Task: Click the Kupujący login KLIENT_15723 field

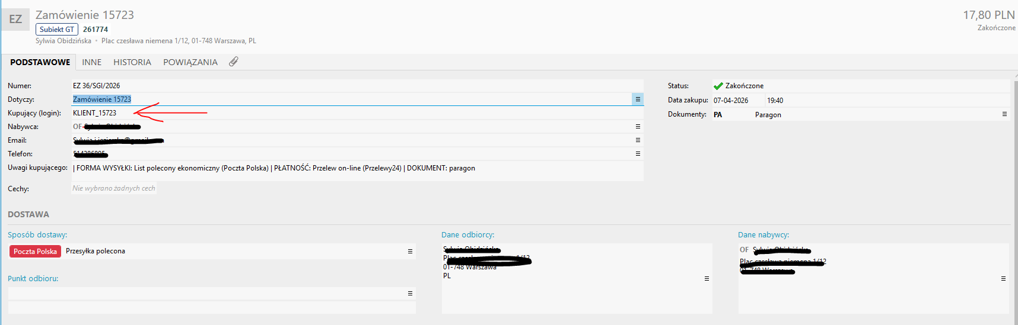Action: [x=95, y=113]
